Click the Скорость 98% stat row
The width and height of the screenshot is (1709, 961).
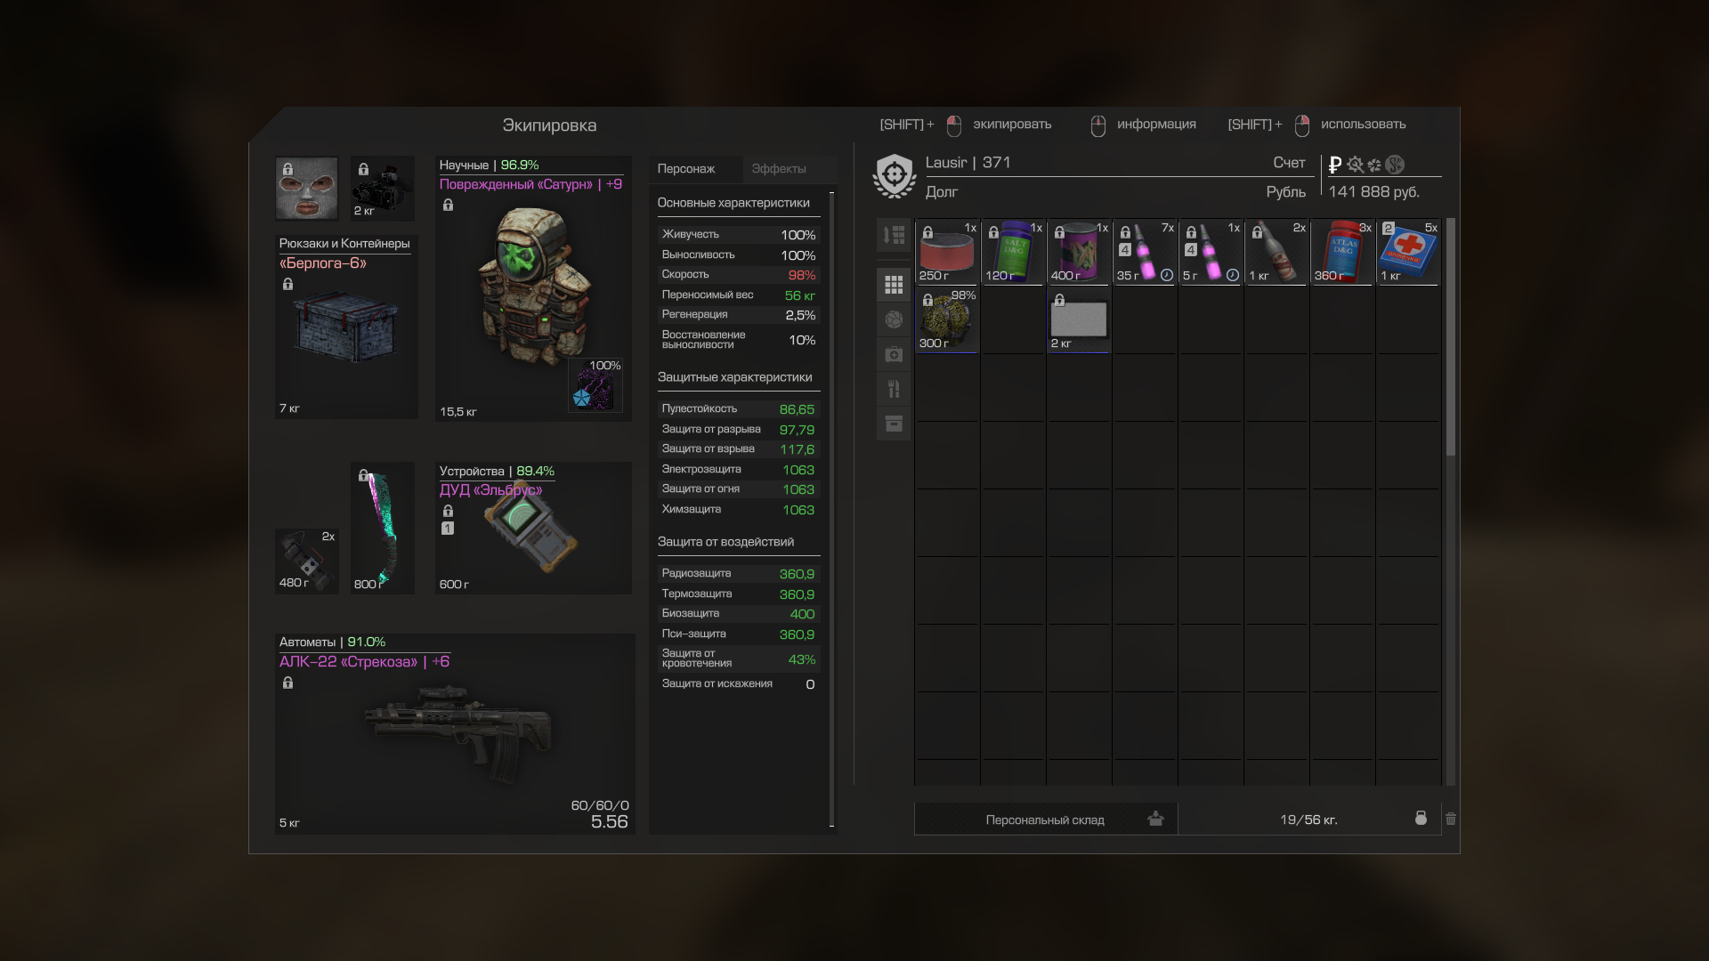tap(738, 275)
